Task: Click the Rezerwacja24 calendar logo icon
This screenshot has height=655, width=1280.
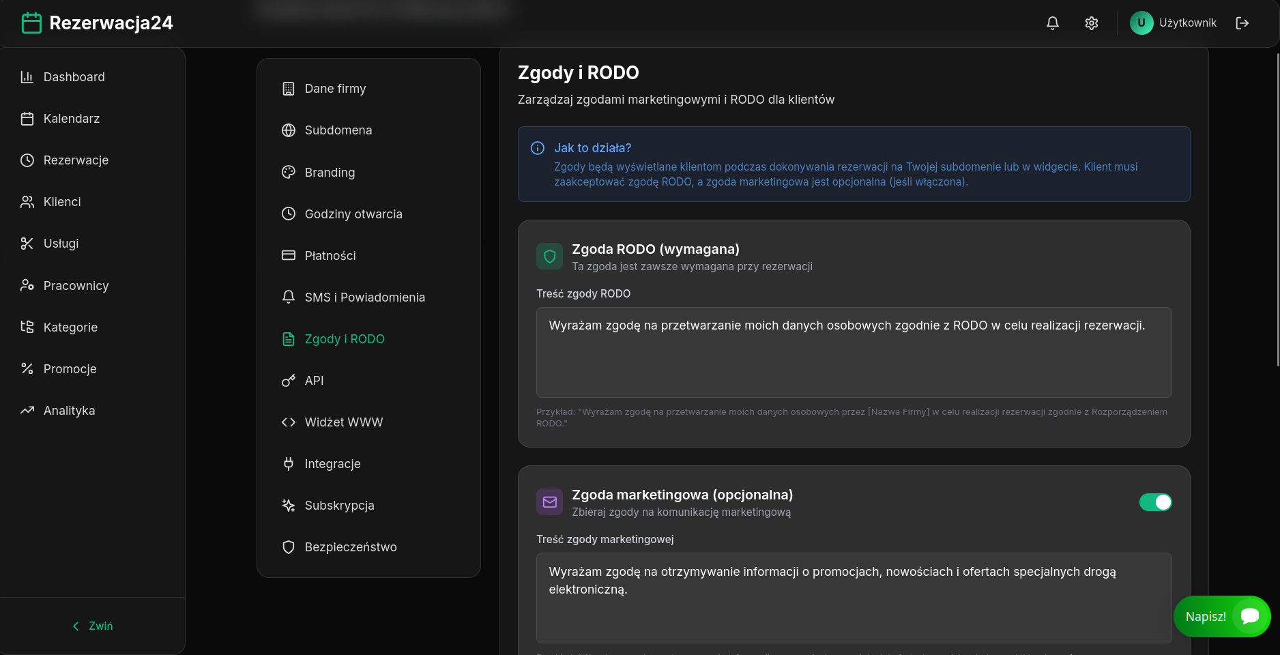Action: click(31, 22)
